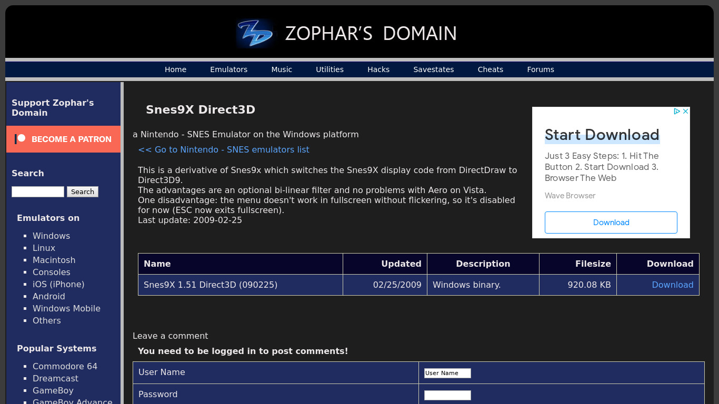
Task: Open Macintosh emulators list
Action: coord(54,260)
